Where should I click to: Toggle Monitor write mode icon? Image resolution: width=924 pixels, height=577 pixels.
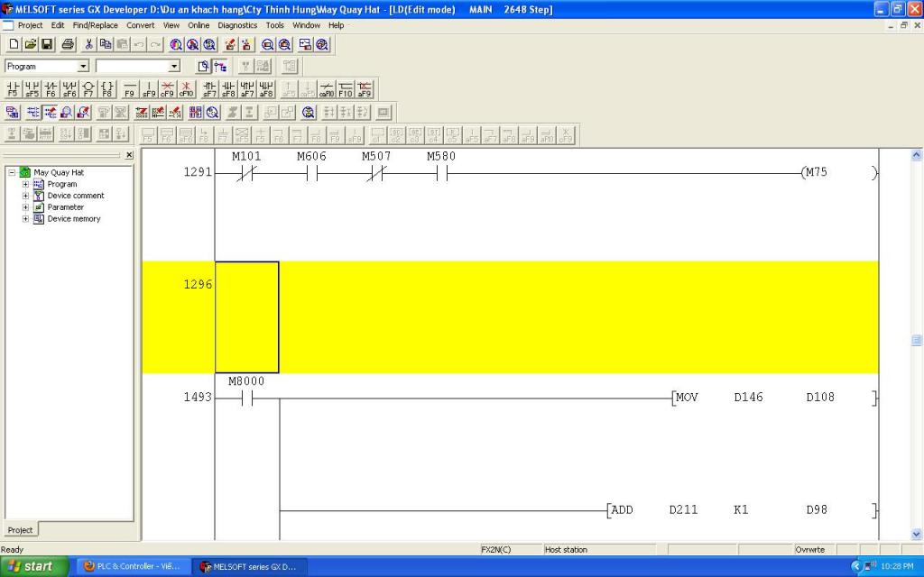84,112
